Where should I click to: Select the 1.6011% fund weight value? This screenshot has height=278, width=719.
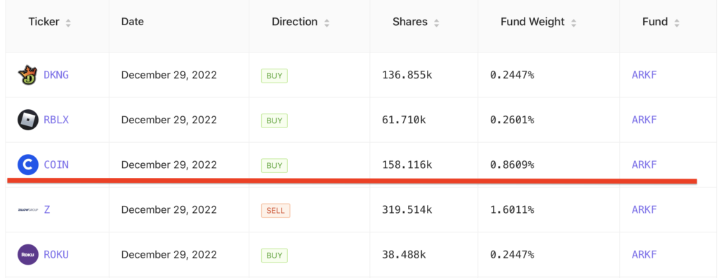[512, 210]
